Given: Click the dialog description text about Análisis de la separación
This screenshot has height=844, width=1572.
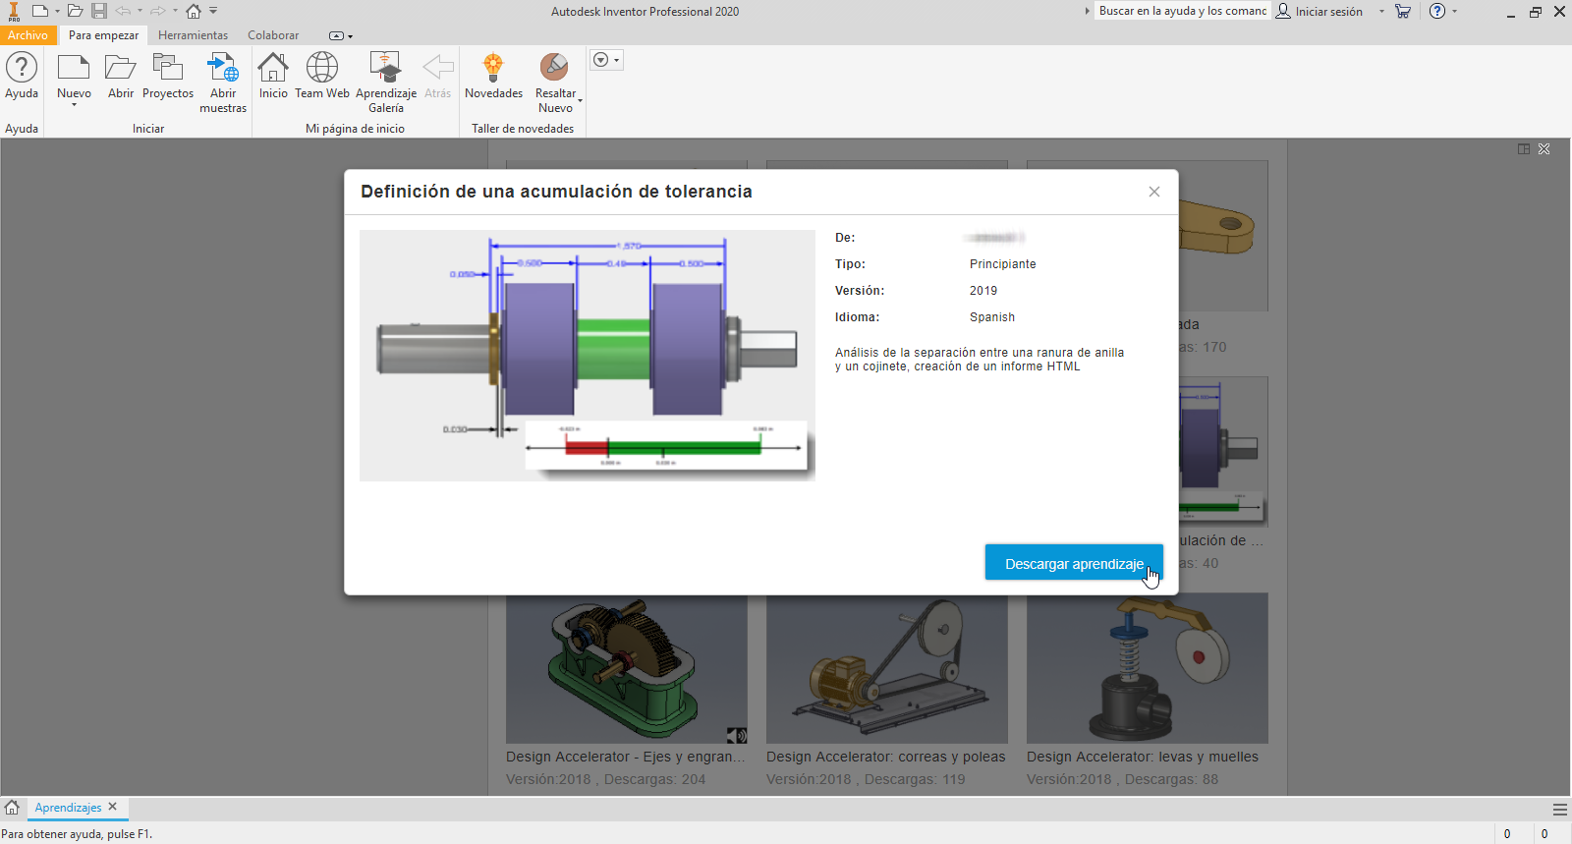Looking at the screenshot, I should coord(980,360).
